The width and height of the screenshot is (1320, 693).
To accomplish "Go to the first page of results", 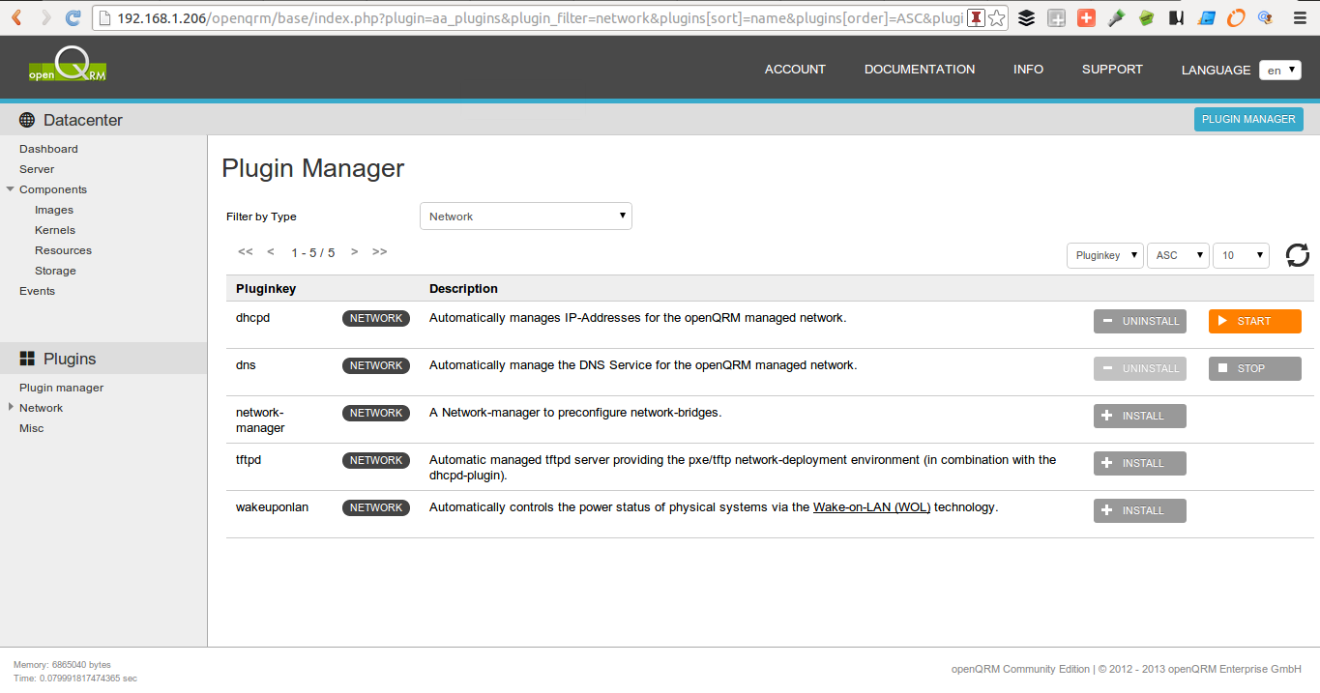I will click(x=246, y=252).
